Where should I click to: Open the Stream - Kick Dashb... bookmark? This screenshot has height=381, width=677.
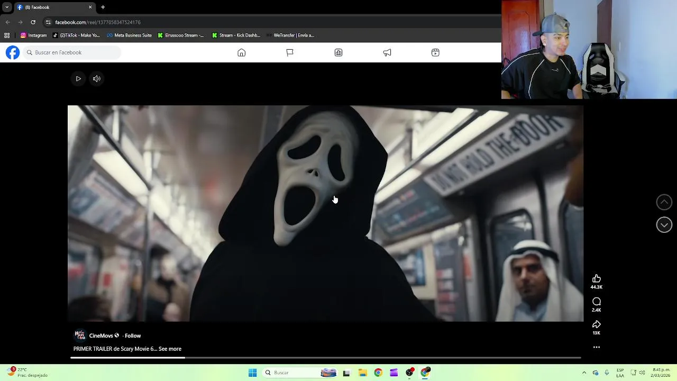(236, 35)
